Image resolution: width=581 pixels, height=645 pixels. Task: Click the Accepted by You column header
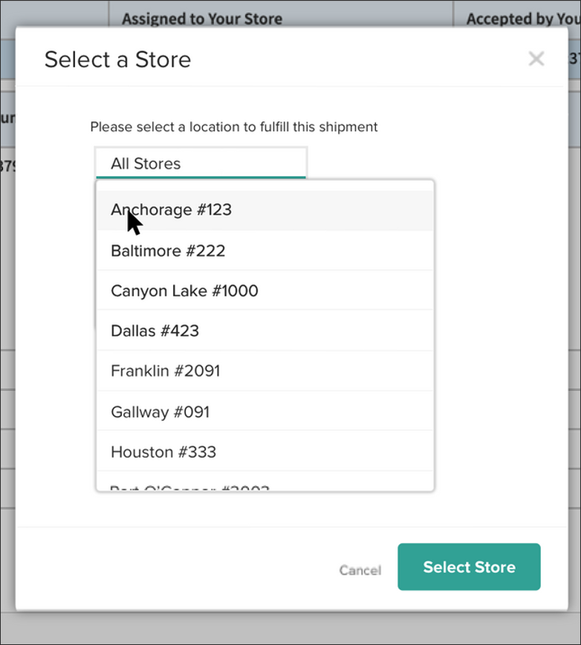pyautogui.click(x=520, y=19)
